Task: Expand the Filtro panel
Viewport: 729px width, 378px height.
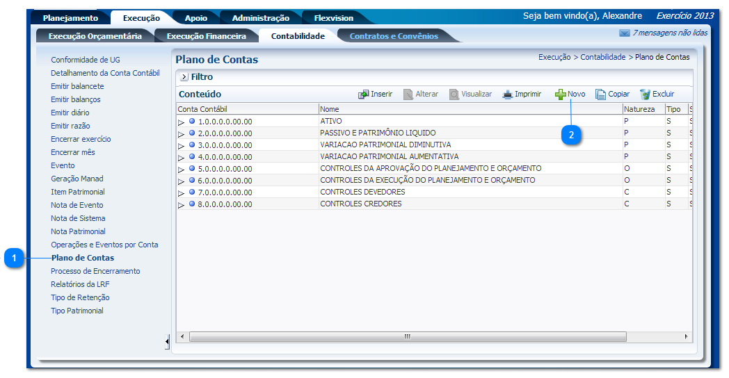Action: 184,77
